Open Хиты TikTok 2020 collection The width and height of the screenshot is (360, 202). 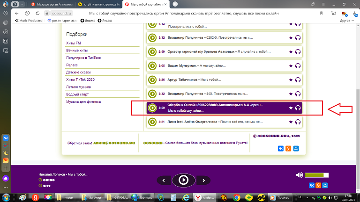[80, 79]
